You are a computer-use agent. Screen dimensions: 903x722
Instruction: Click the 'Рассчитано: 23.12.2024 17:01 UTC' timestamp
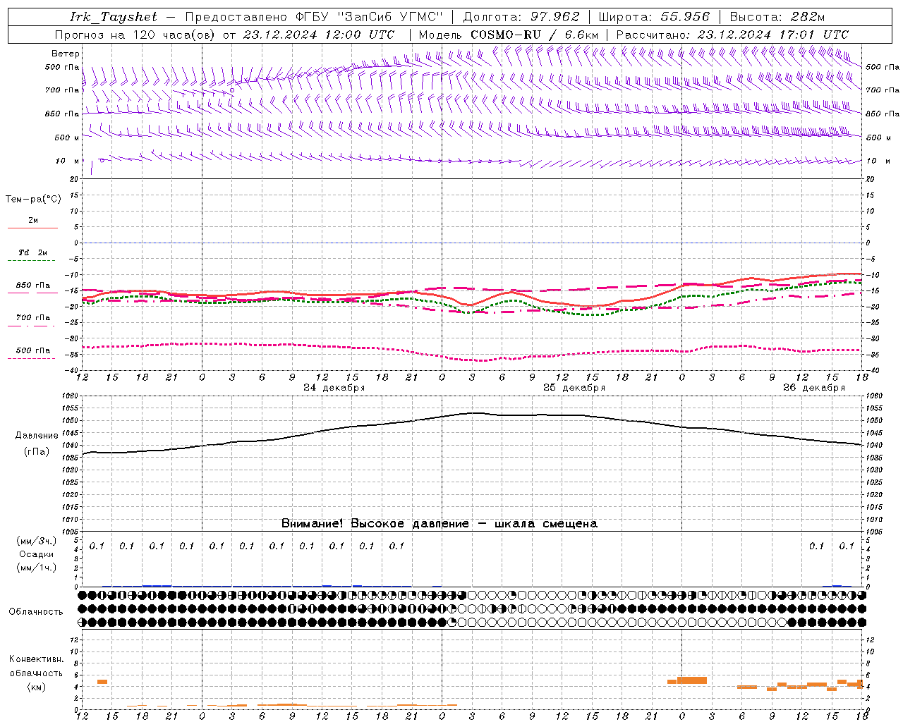click(x=732, y=35)
